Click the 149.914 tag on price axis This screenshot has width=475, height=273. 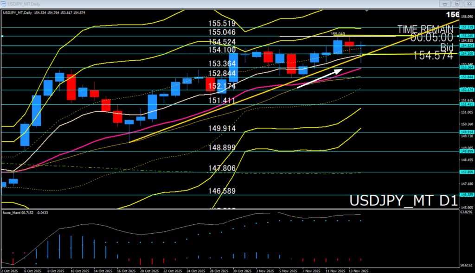pos(466,132)
